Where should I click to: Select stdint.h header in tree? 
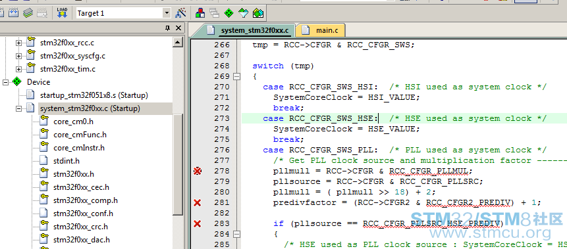click(67, 160)
